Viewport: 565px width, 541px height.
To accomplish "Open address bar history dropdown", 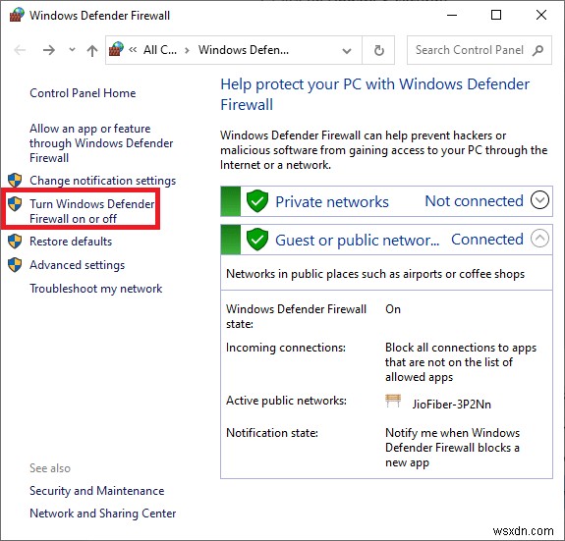I will tap(347, 50).
